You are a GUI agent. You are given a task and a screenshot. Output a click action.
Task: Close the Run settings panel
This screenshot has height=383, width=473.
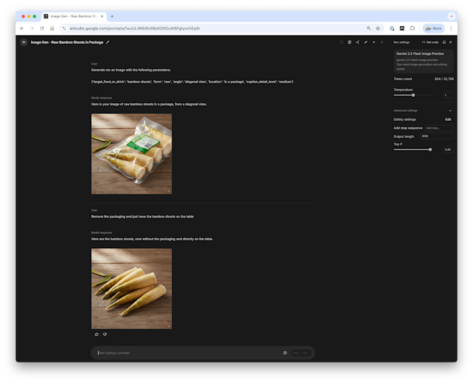point(451,42)
